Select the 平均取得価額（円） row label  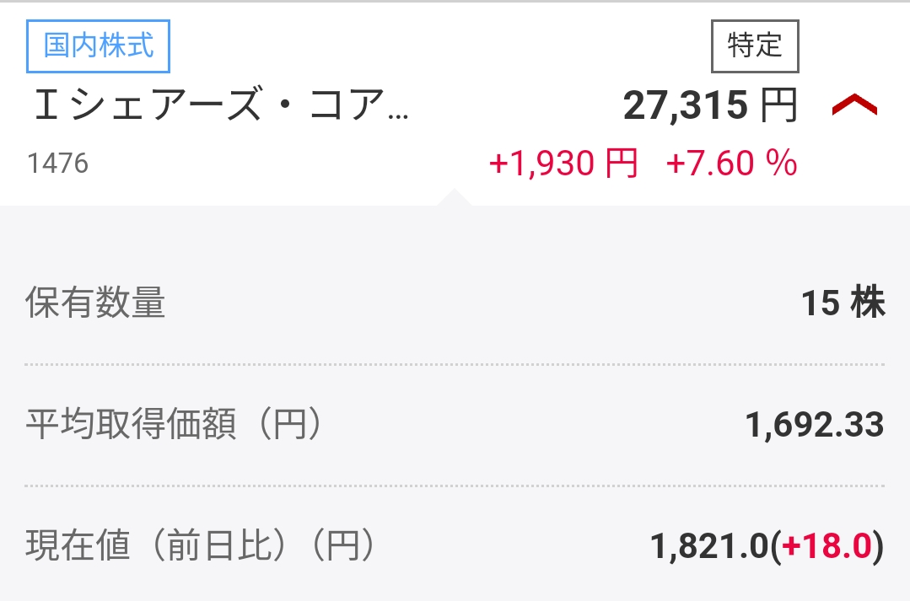tap(173, 423)
